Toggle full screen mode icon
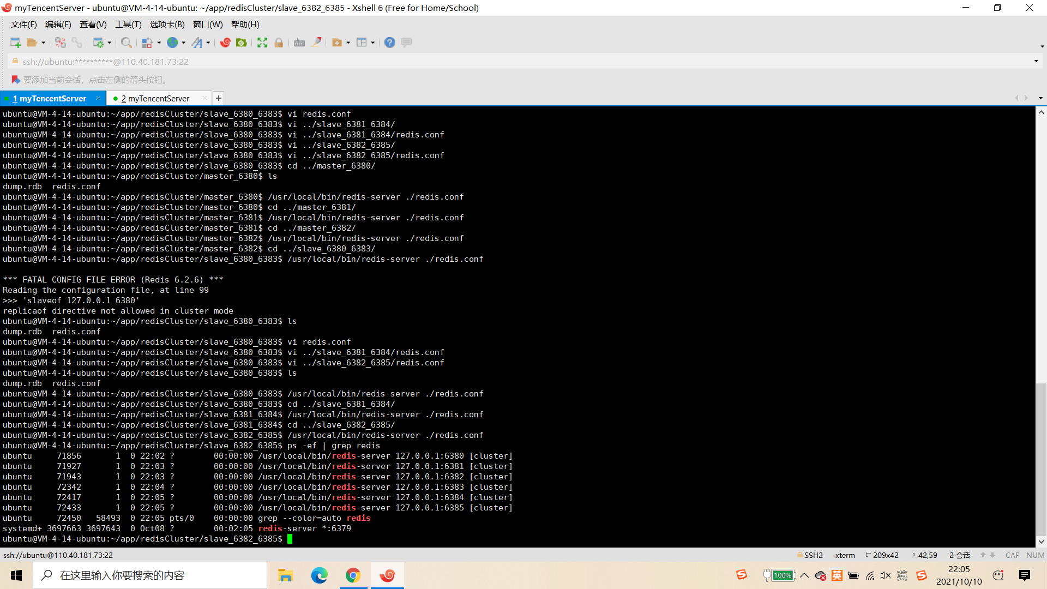 tap(262, 43)
